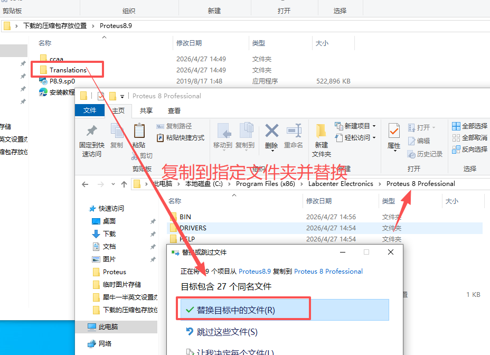Click Program Files (x86) in address bar
490x355 pixels.
265,184
